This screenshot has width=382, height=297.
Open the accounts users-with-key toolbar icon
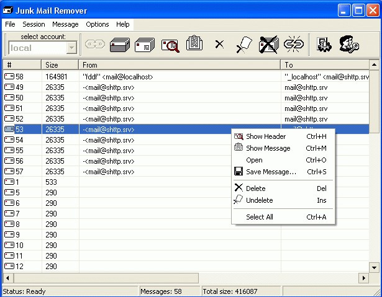(x=349, y=44)
